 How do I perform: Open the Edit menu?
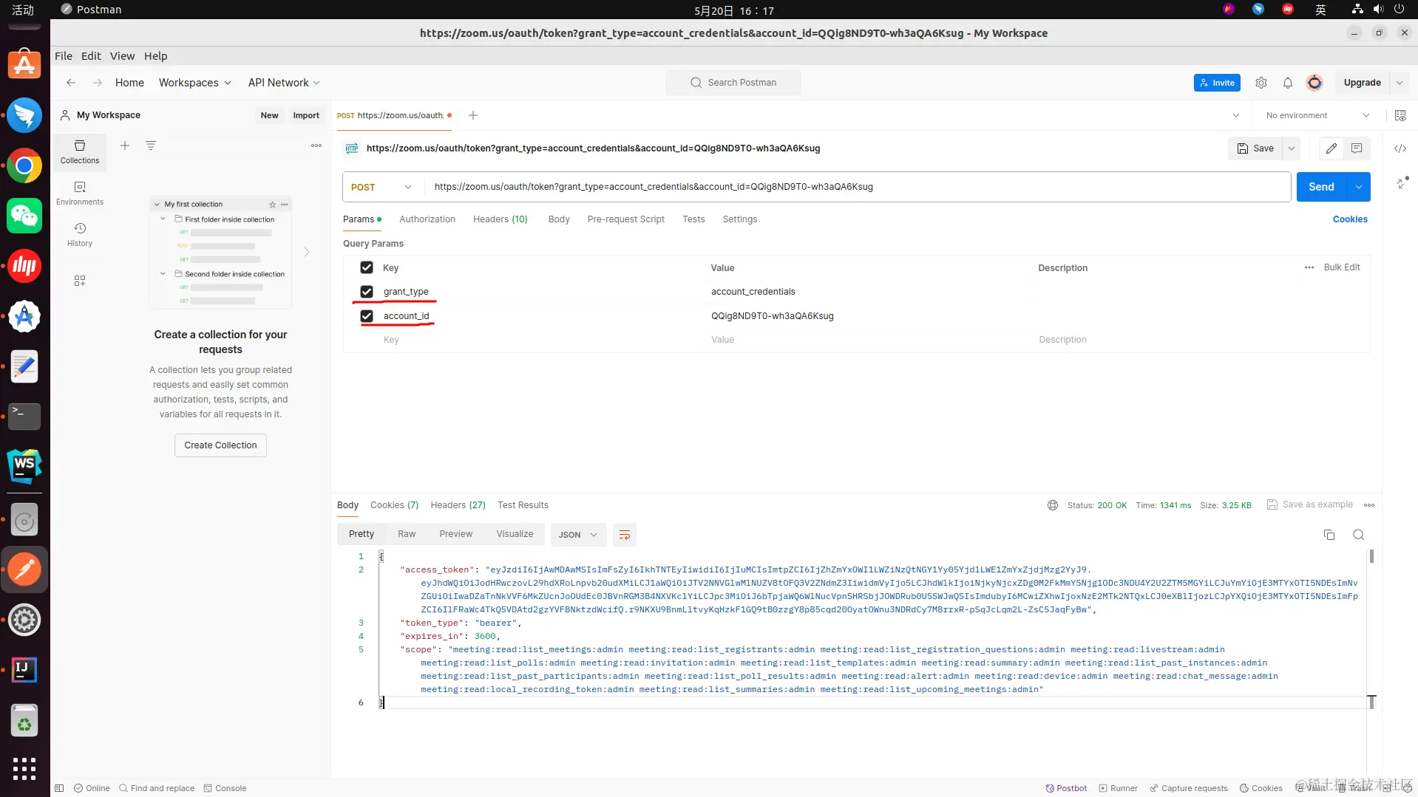(91, 56)
